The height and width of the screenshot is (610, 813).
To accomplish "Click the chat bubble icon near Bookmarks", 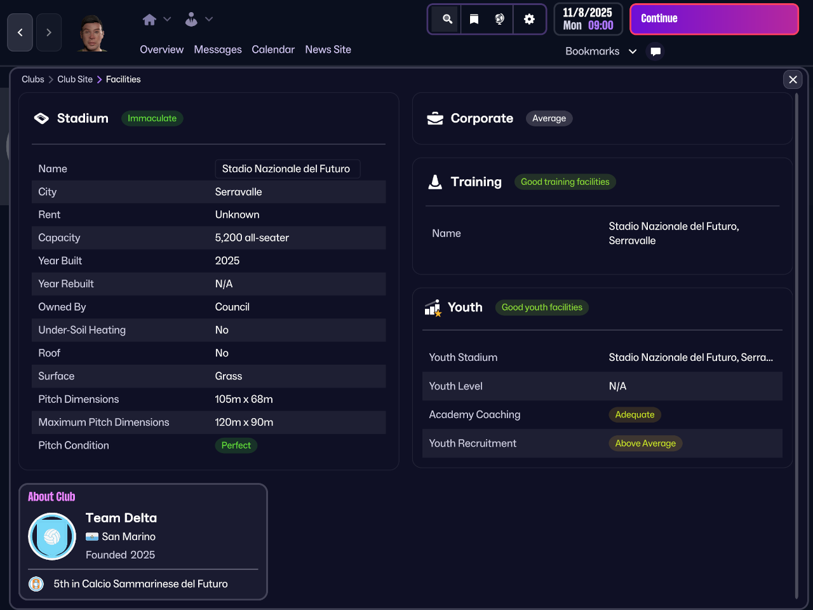I will coord(655,51).
